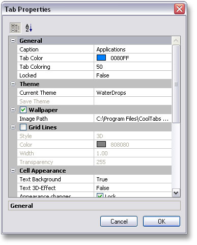Screen dimensions: 197x245
Task: Click the vertical scrollbar thumb
Action: pos(176,84)
